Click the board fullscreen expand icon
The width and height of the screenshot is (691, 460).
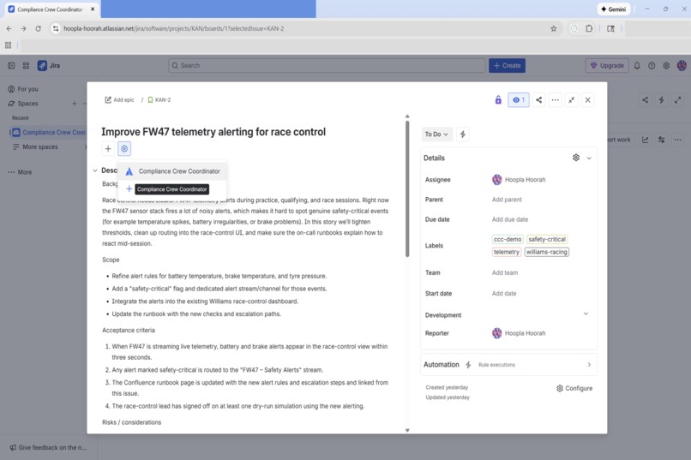tap(678, 100)
